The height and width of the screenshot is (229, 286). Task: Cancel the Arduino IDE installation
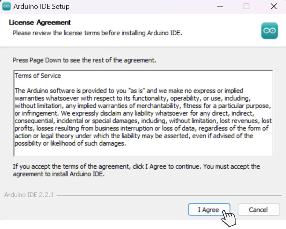click(258, 210)
